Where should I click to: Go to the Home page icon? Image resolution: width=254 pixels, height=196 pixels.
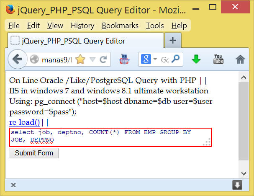click(x=240, y=59)
